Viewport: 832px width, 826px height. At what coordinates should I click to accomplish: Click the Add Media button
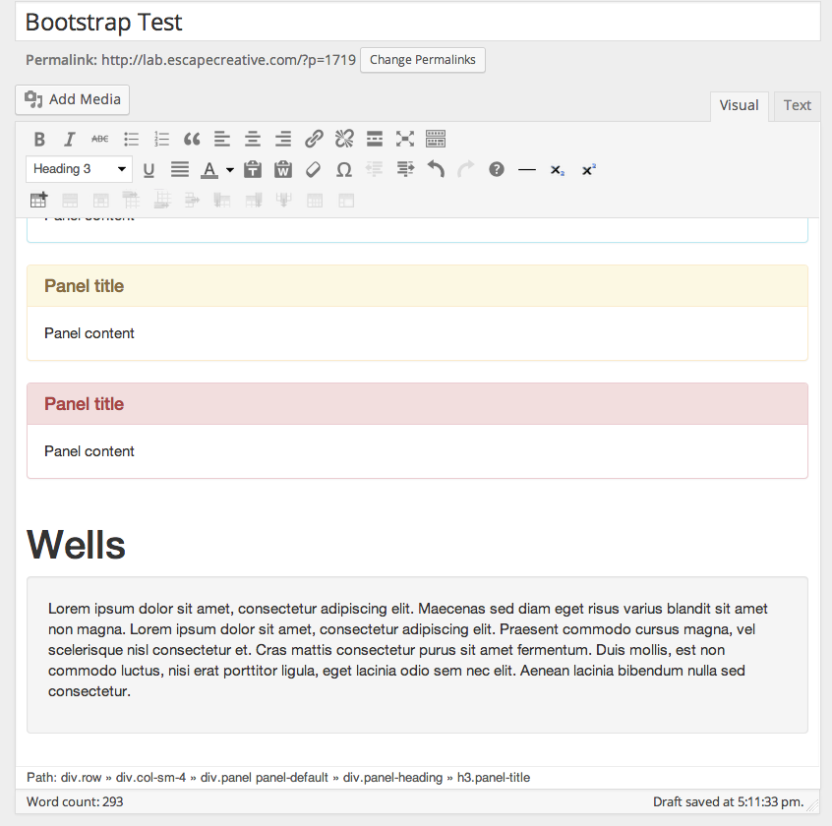[72, 99]
